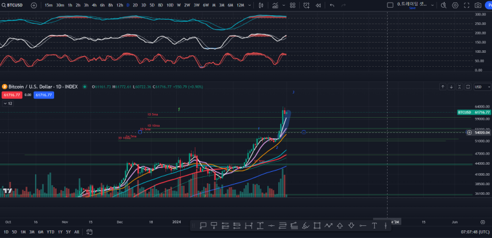This screenshot has width=492, height=238.
Task: Select the Price Label signpost tool
Action: click(x=214, y=225)
